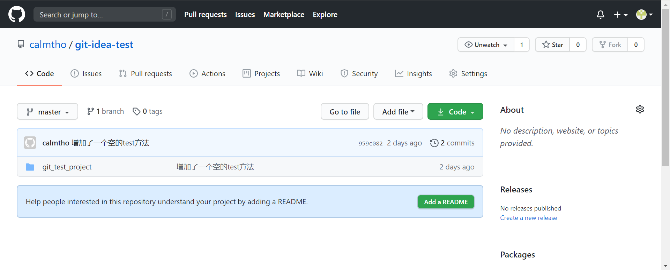Screen dimensions: 670x270
Task: Open calmtho commit author link
Action: click(x=56, y=143)
